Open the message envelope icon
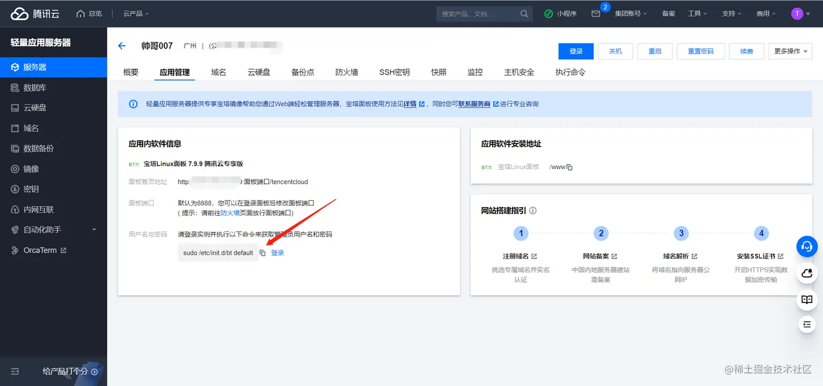This screenshot has height=386, width=823. (x=596, y=14)
